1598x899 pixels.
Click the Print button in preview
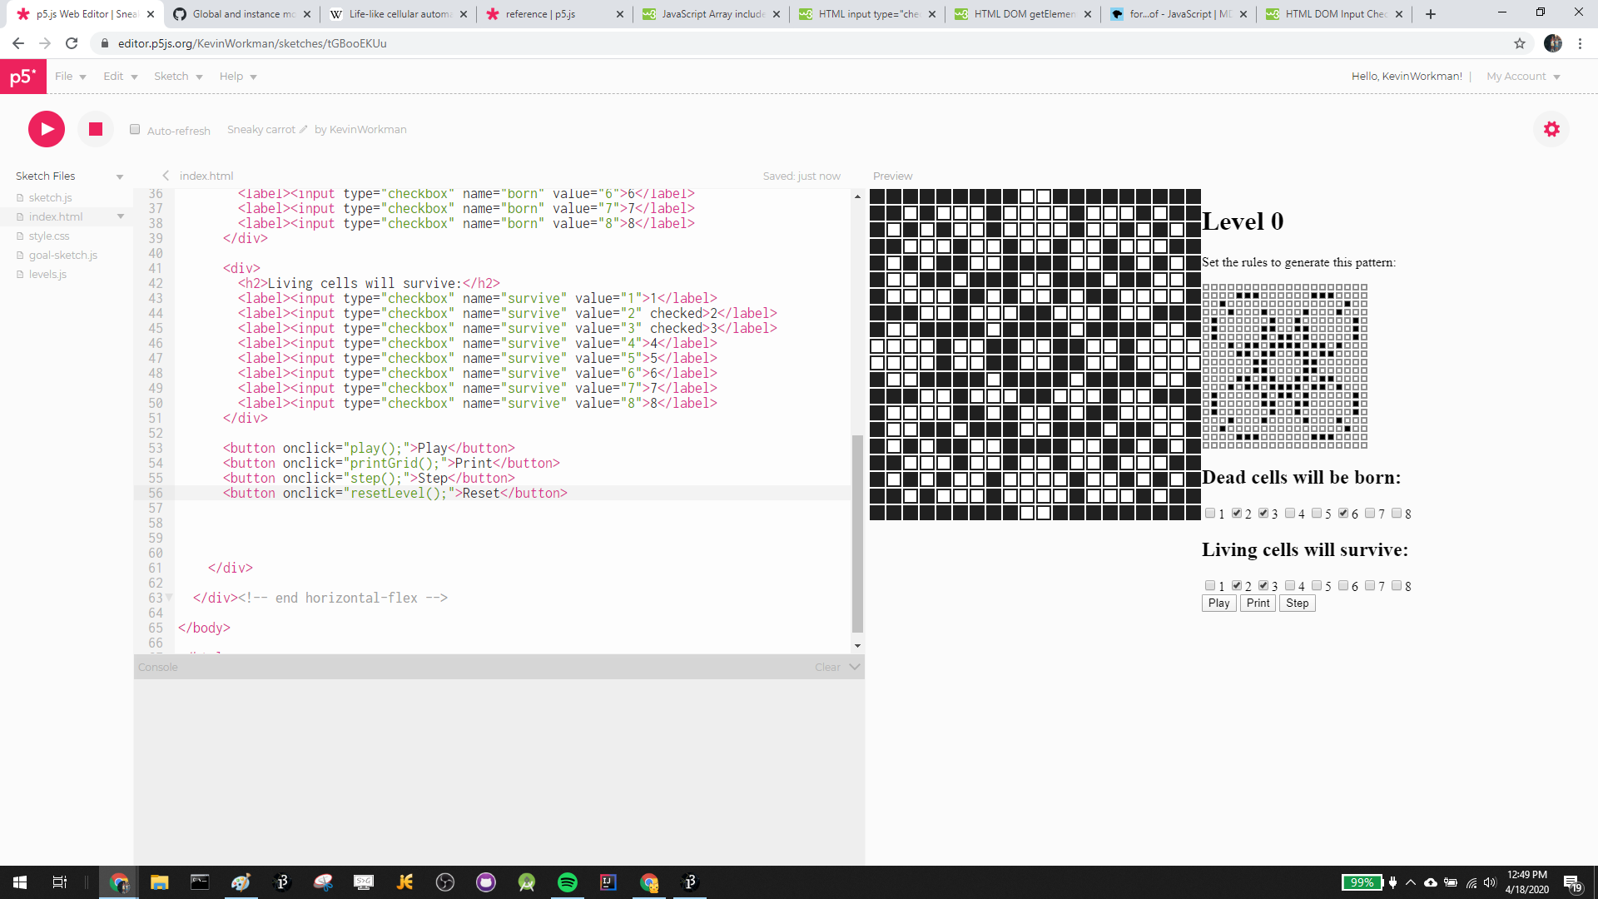[x=1258, y=603]
